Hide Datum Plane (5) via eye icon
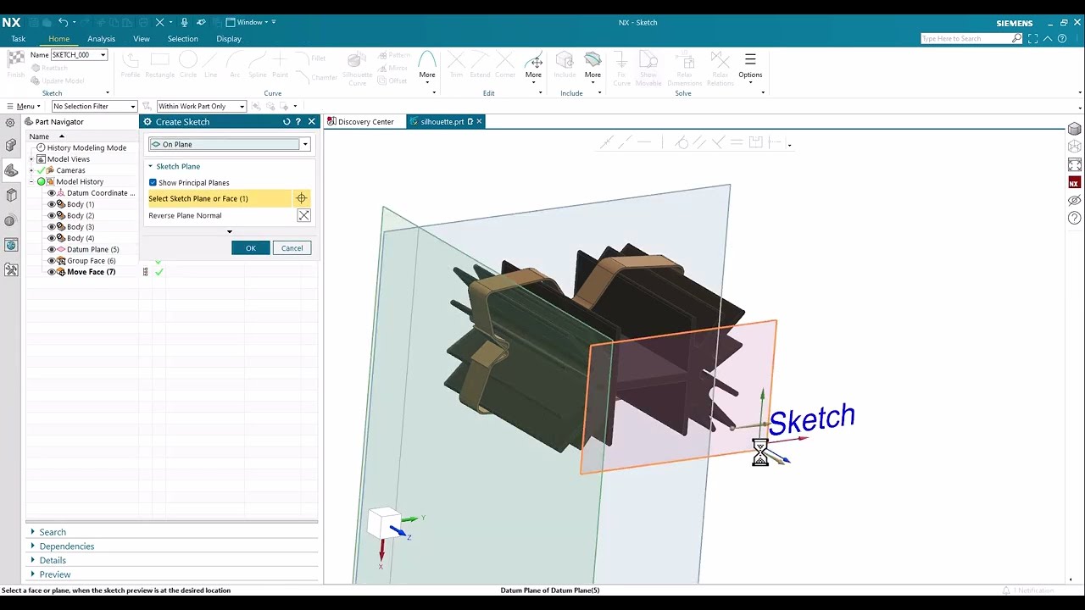Viewport: 1085px width, 610px height. 51,249
